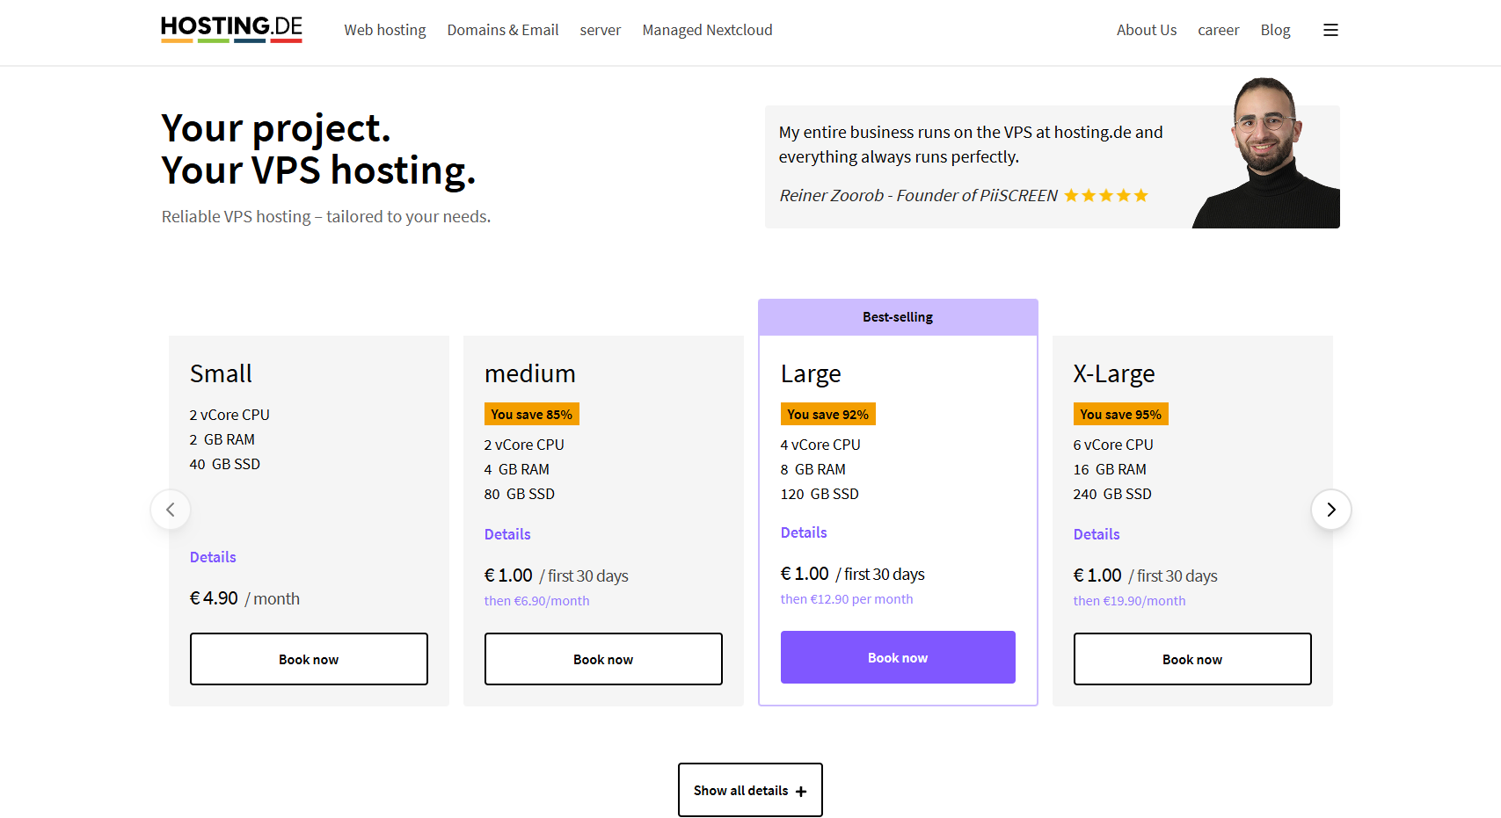Open the career page link

point(1219,30)
